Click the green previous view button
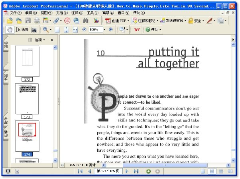Screen dimensions: 240x179 click(x=148, y=171)
